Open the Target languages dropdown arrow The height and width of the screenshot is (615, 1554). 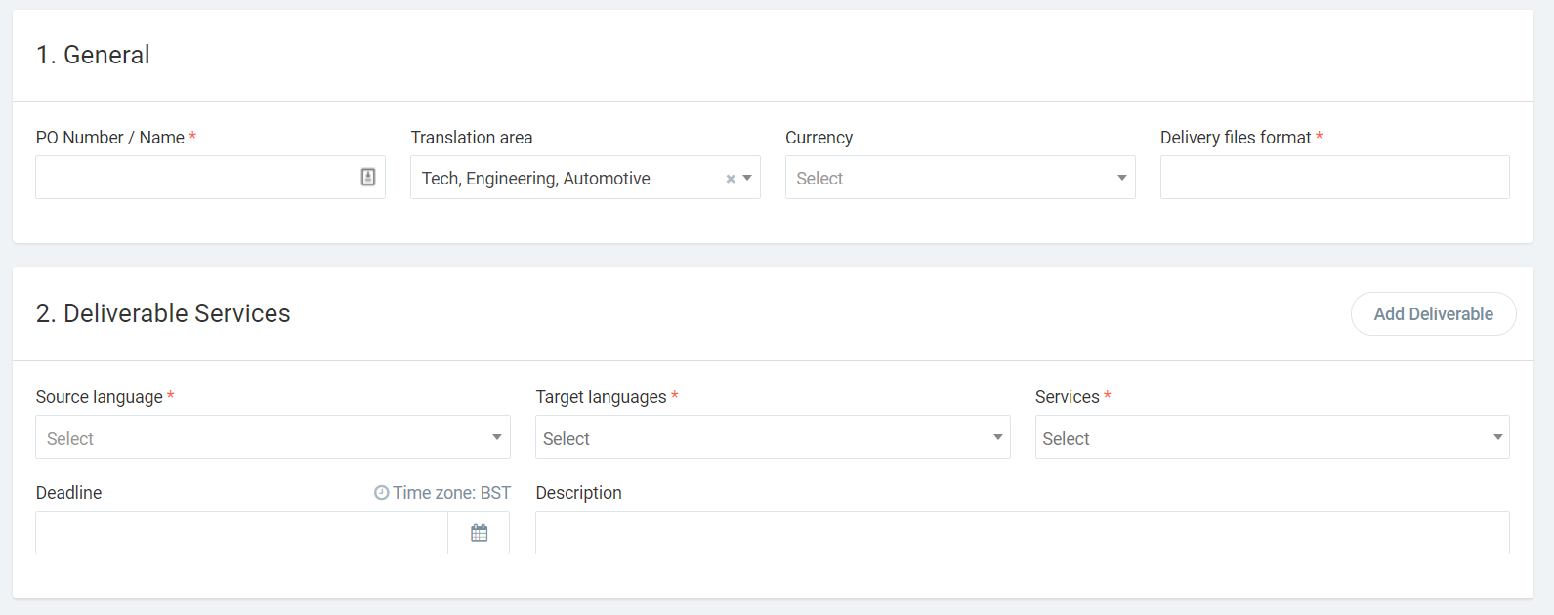997,437
